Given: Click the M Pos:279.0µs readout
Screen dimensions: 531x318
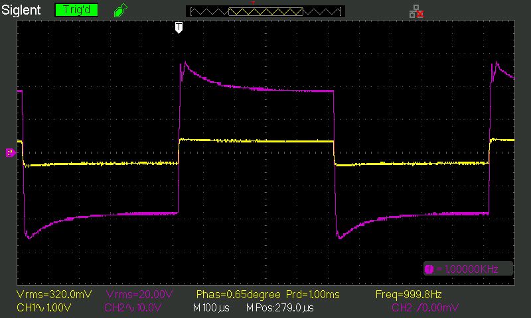Looking at the screenshot, I should point(279,308).
